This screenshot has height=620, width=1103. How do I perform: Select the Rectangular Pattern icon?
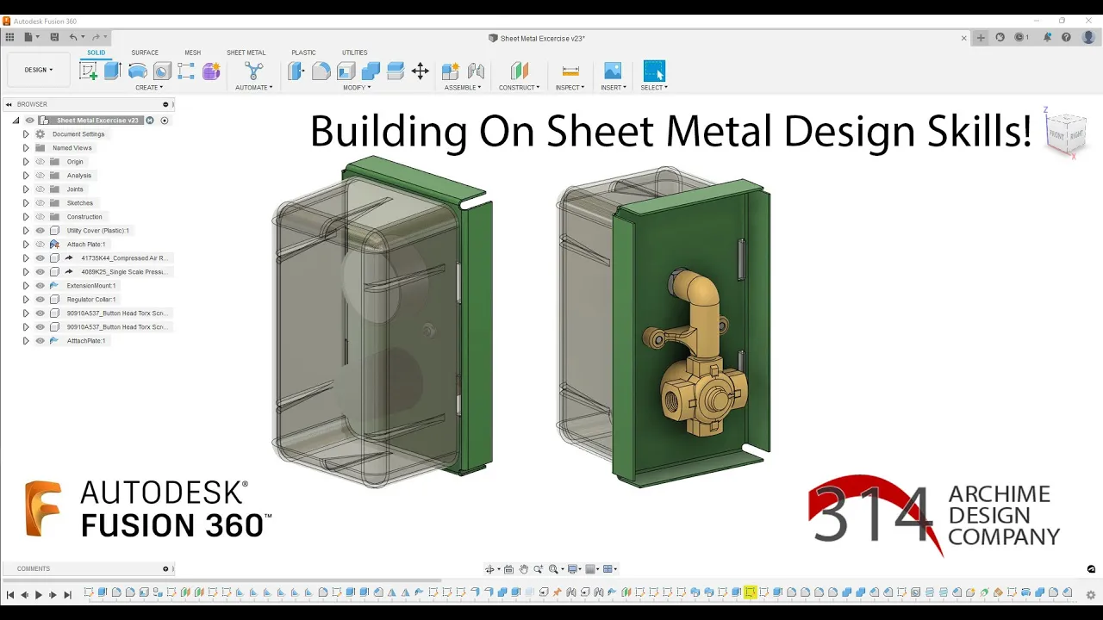click(186, 71)
